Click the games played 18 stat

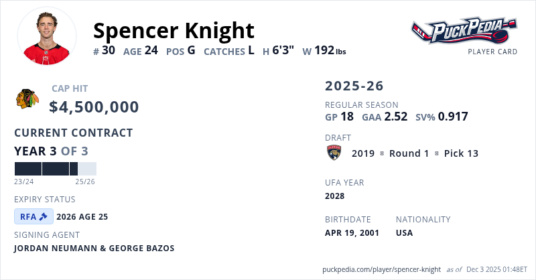339,117
